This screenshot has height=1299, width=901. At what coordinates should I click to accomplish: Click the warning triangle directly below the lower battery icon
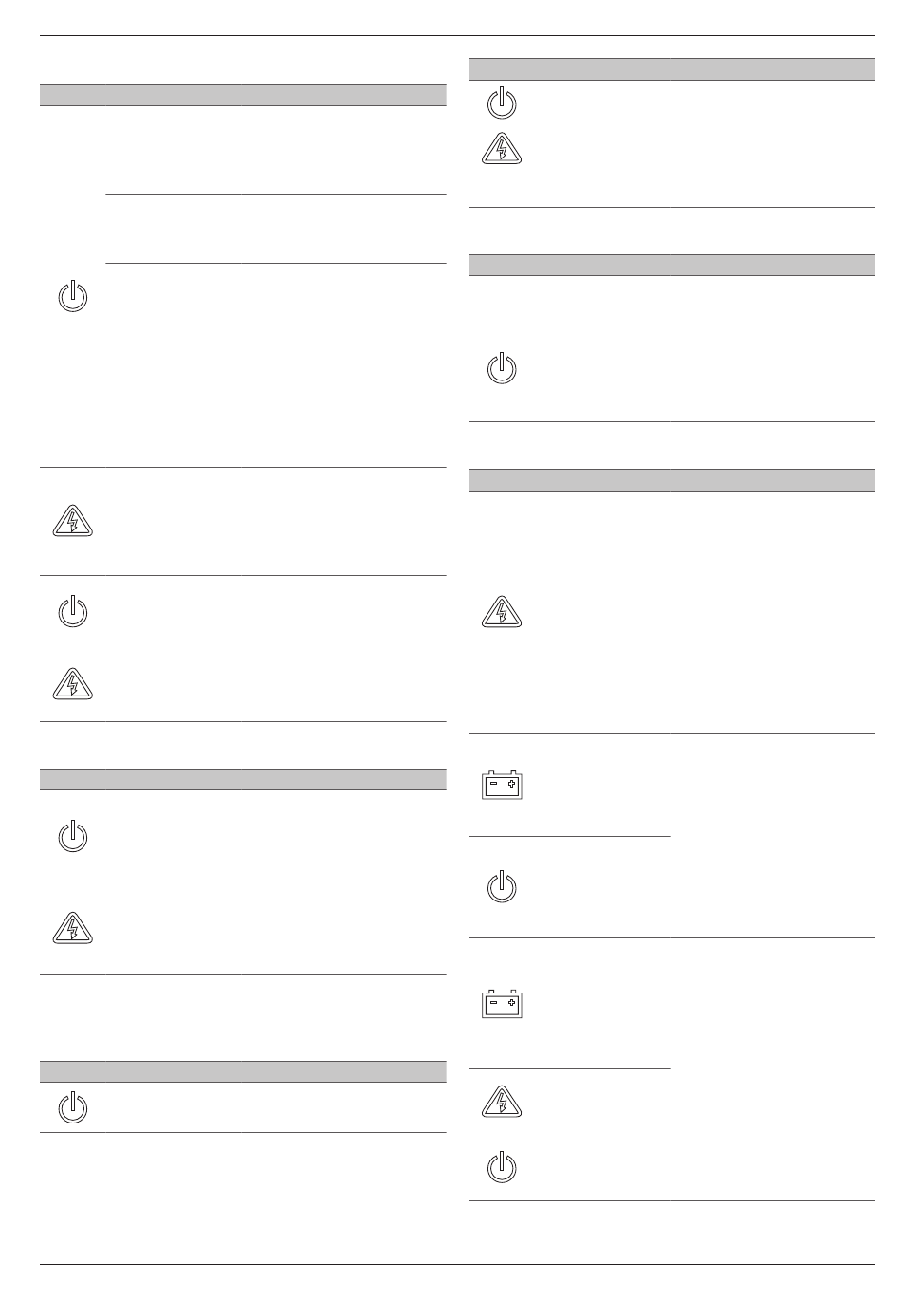click(502, 1101)
